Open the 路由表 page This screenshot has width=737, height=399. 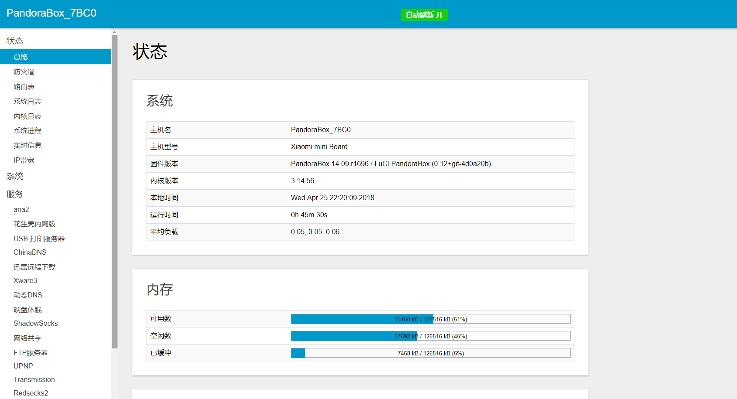[x=24, y=87]
